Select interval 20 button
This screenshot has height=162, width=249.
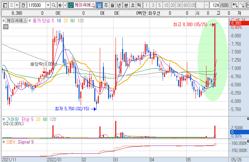(173, 5)
